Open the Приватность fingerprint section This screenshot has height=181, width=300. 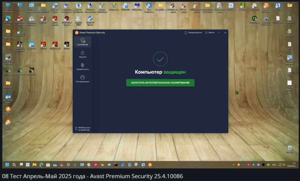pyautogui.click(x=82, y=67)
